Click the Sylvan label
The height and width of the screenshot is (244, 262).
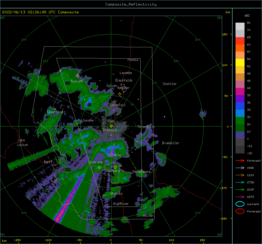[111, 86]
